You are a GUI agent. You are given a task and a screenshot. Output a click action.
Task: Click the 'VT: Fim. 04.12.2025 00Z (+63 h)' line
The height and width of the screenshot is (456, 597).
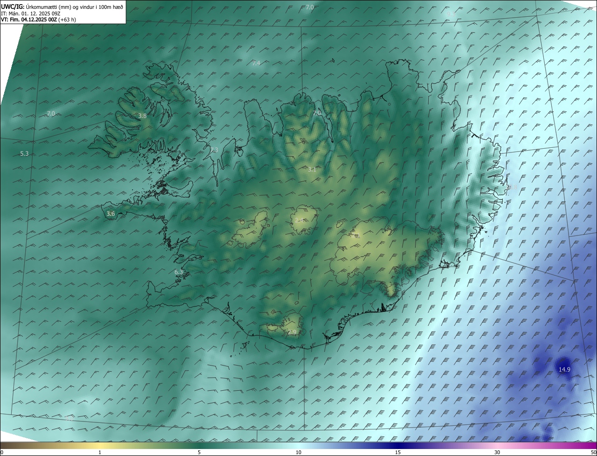pyautogui.click(x=39, y=20)
